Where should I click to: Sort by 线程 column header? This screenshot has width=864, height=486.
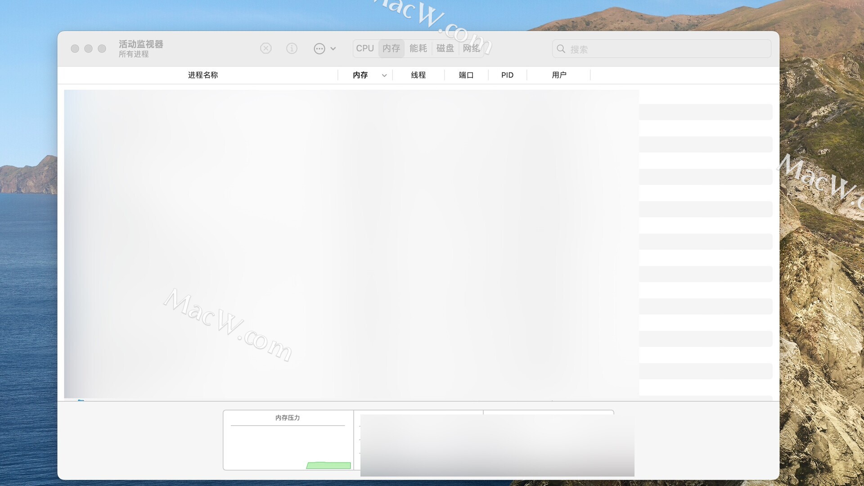pos(418,75)
